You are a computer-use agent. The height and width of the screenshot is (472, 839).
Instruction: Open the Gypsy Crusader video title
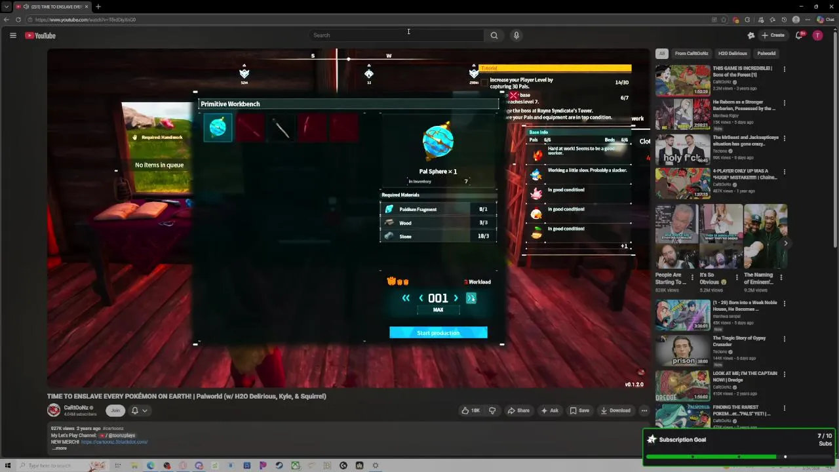(x=739, y=341)
